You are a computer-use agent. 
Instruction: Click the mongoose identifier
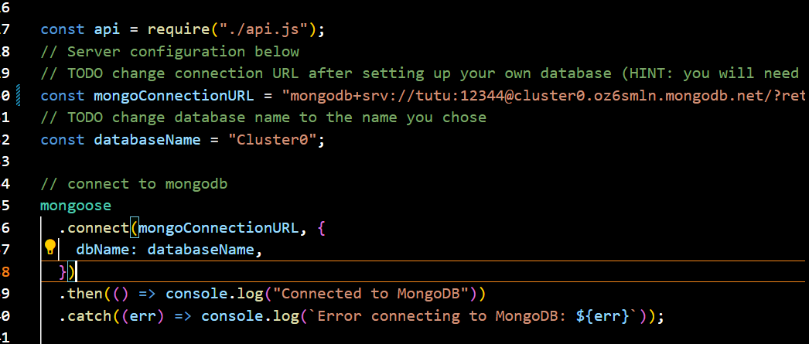[76, 206]
